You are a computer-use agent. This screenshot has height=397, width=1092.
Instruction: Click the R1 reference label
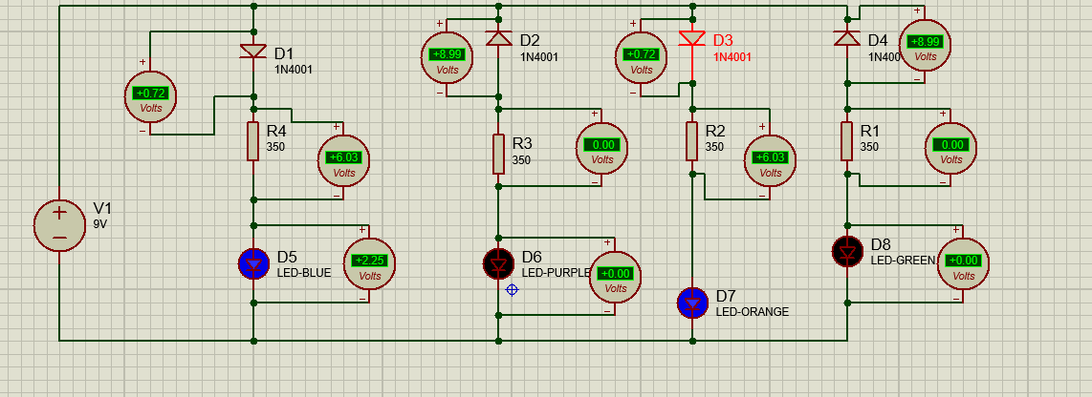tap(870, 132)
